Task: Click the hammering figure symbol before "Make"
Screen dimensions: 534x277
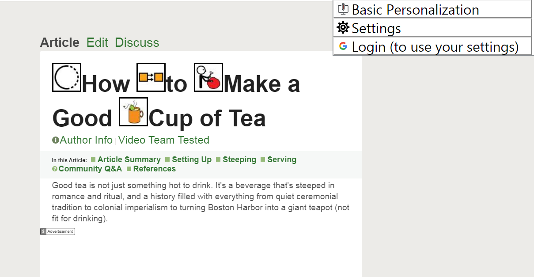Action: click(x=208, y=77)
